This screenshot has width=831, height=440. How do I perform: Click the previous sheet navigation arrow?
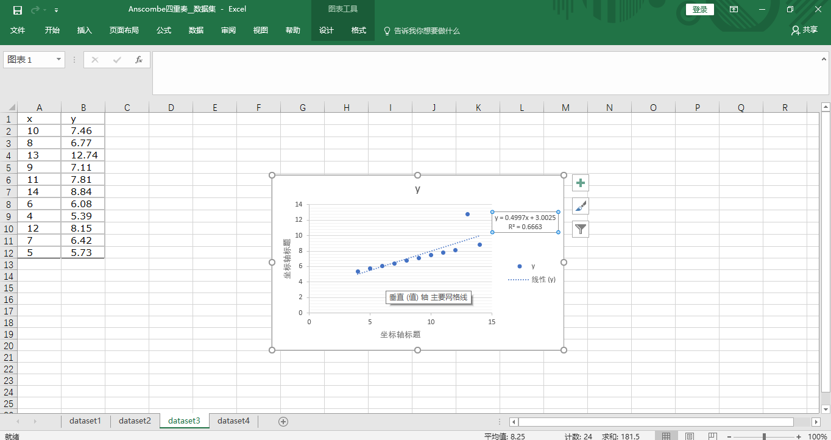click(x=18, y=421)
